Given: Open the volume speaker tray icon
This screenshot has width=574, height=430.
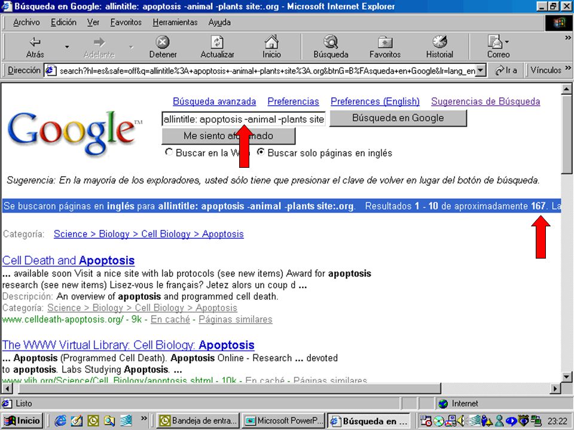Looking at the screenshot, I should (460, 421).
